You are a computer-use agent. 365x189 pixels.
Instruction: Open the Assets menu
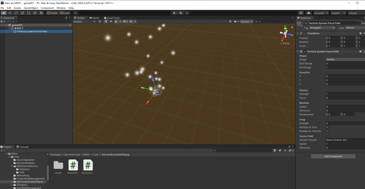tap(18, 8)
